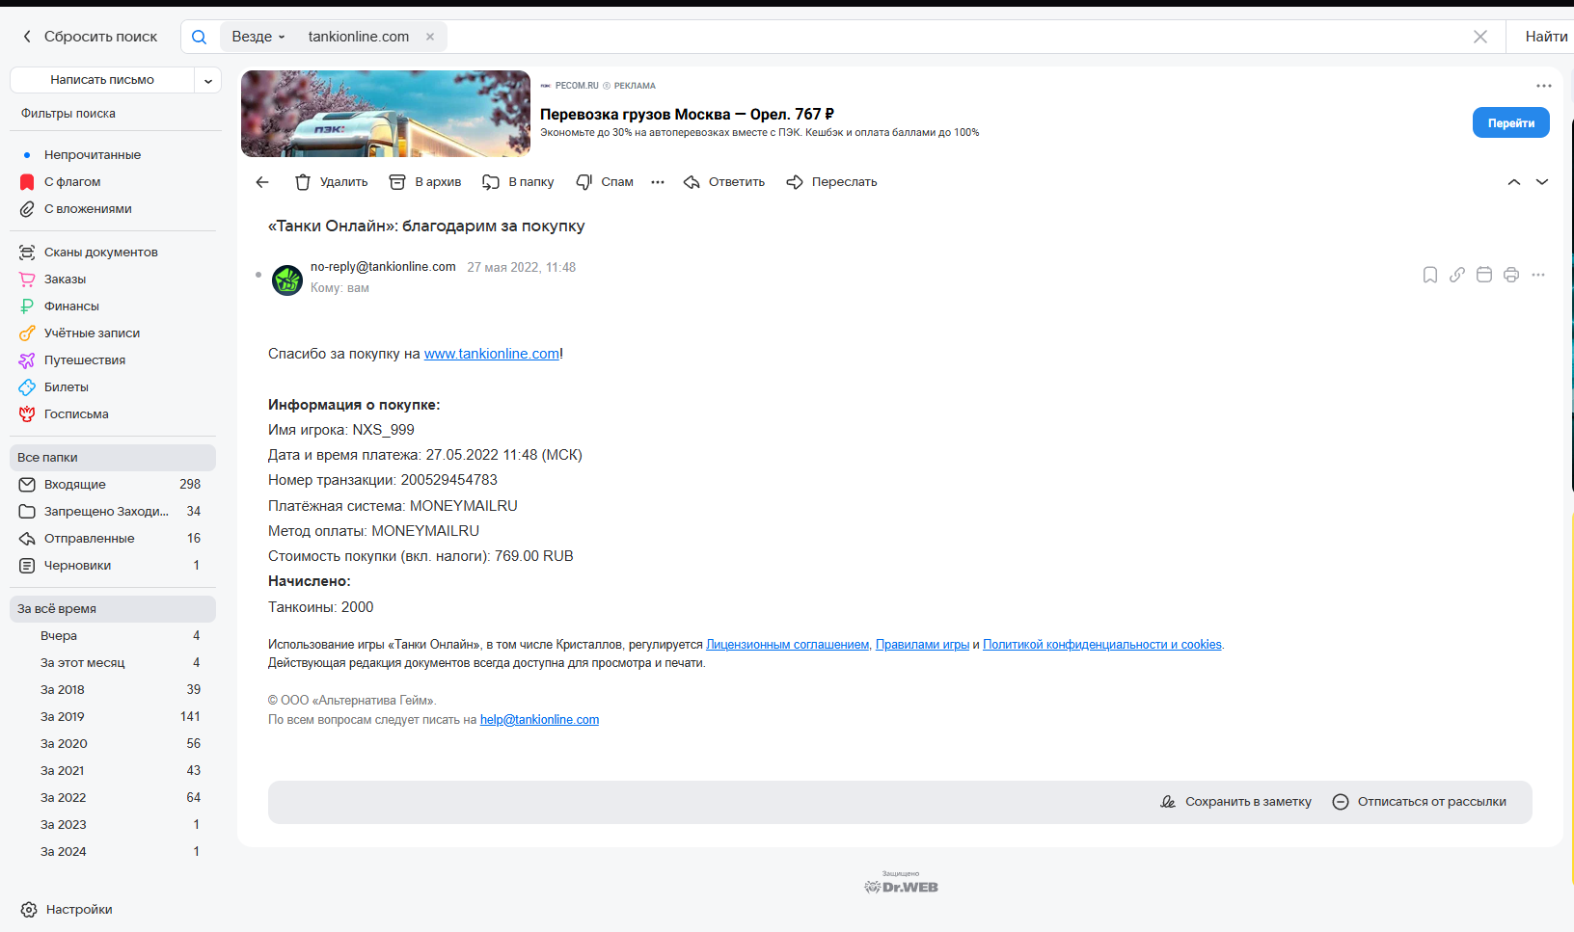Click 'Ответить' to reply
1574x932 pixels.
tap(724, 182)
